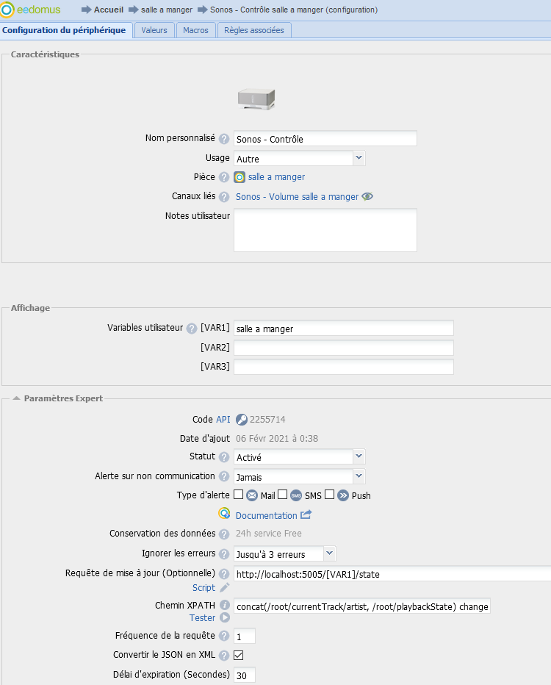The image size is (551, 685).
Task: Open help icon next to Canaux liés
Action: coord(224,197)
